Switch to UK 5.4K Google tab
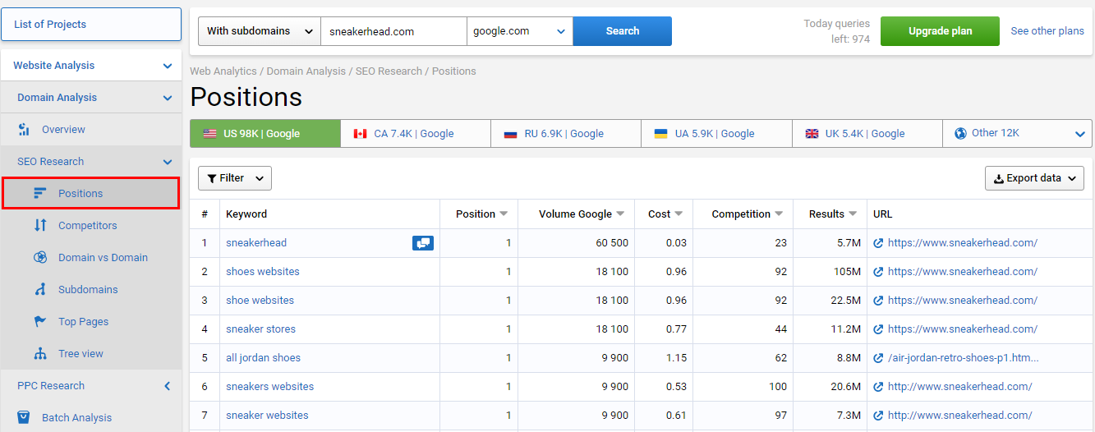 coord(867,133)
